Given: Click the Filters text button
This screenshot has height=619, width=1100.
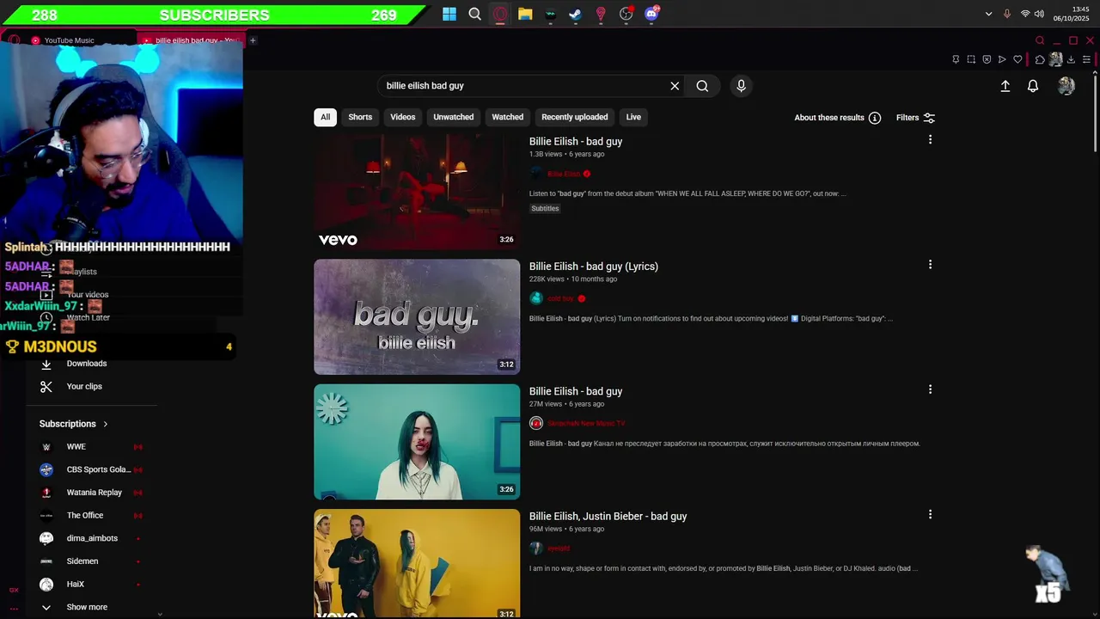Looking at the screenshot, I should (907, 118).
